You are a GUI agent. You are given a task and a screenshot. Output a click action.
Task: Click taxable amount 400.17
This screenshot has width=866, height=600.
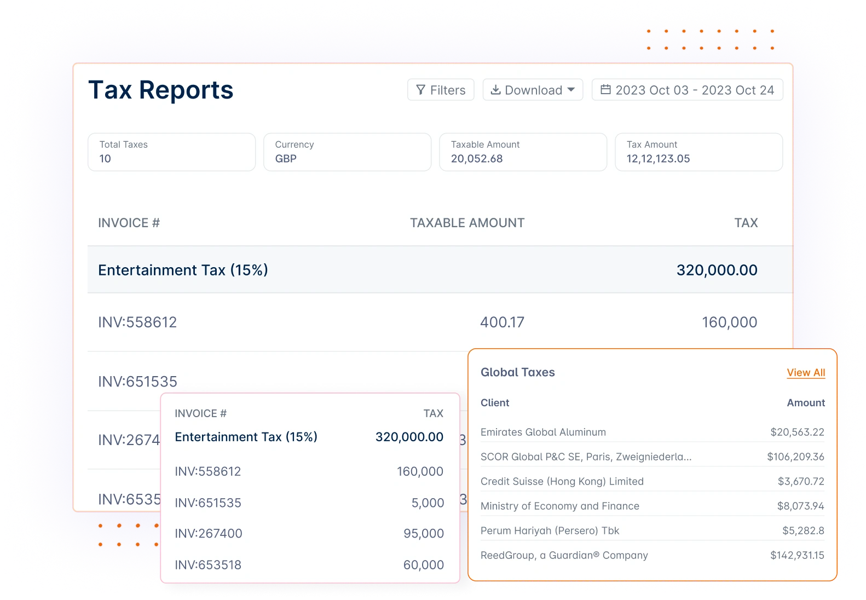point(502,322)
